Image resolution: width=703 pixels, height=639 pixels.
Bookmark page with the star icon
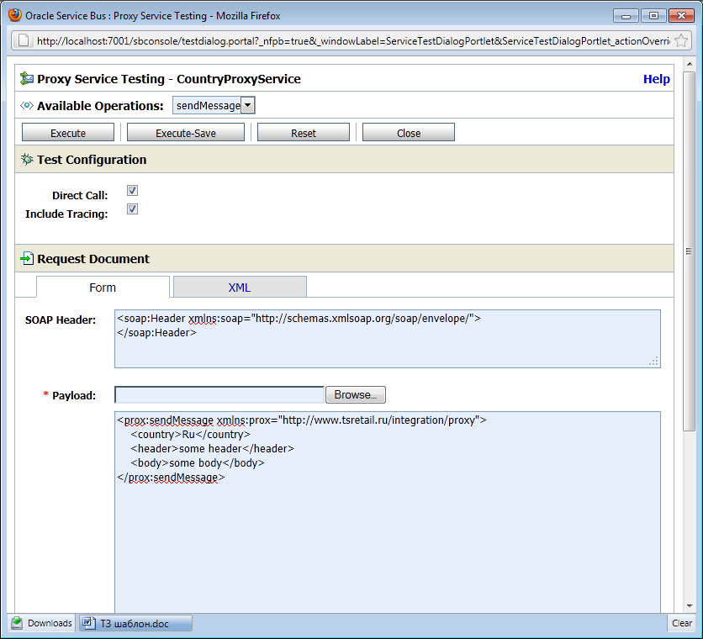point(681,41)
